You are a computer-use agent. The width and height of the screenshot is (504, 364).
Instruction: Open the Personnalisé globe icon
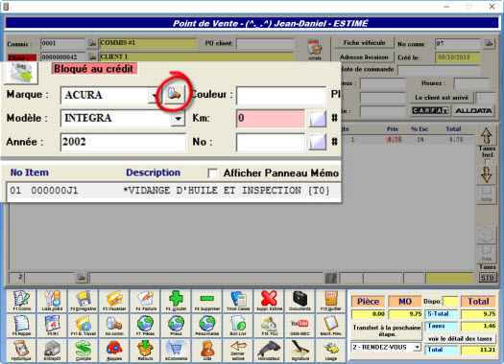pos(207,326)
